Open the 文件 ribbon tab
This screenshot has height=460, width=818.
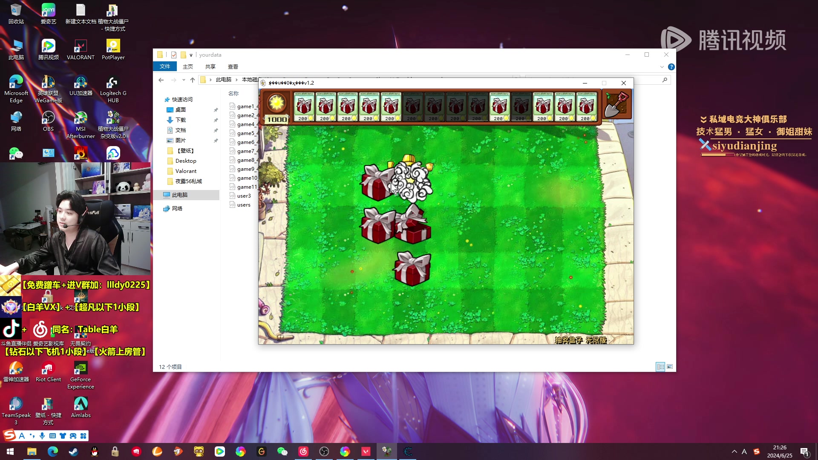click(165, 66)
